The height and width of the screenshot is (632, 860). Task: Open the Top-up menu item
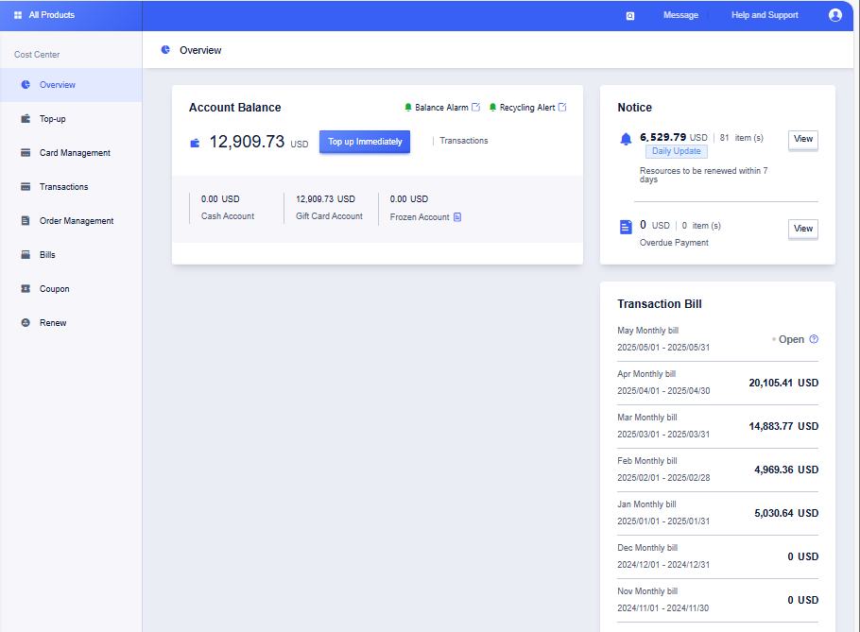pos(71,119)
